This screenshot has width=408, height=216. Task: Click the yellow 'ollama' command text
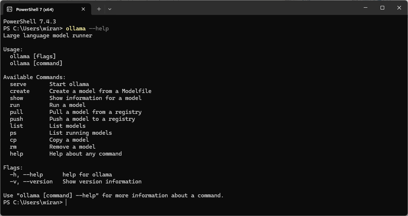[x=76, y=28]
